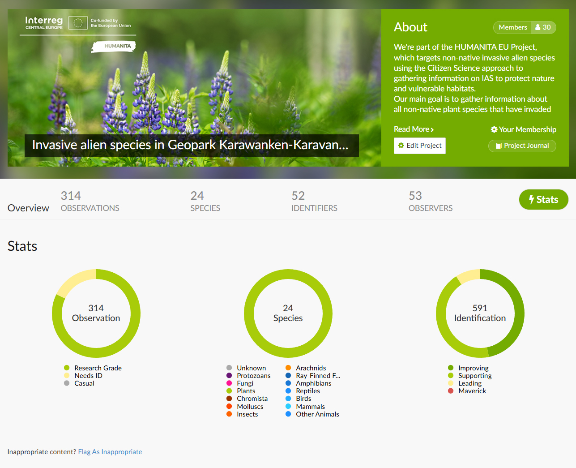Click the gear icon beside Your Membership

tap(494, 129)
